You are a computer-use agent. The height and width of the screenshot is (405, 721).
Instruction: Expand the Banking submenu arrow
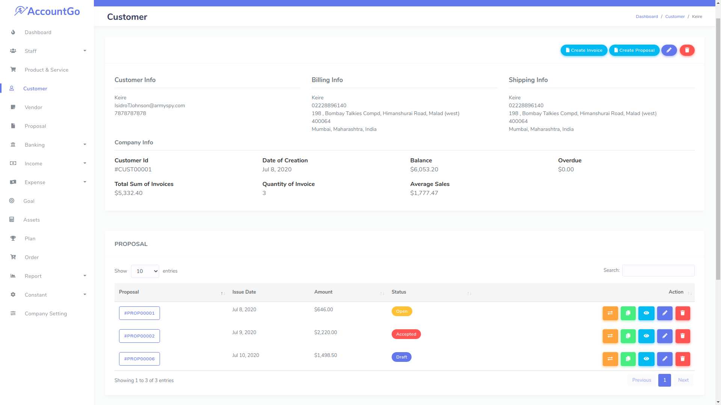pyautogui.click(x=85, y=144)
